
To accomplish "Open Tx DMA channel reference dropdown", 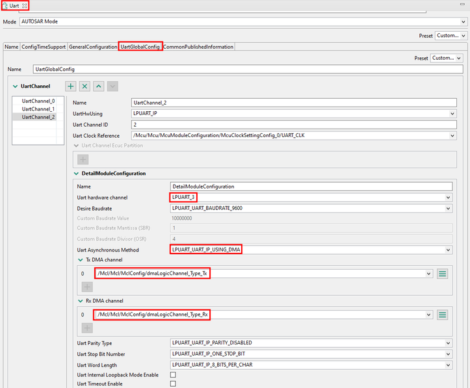I will tap(428, 274).
